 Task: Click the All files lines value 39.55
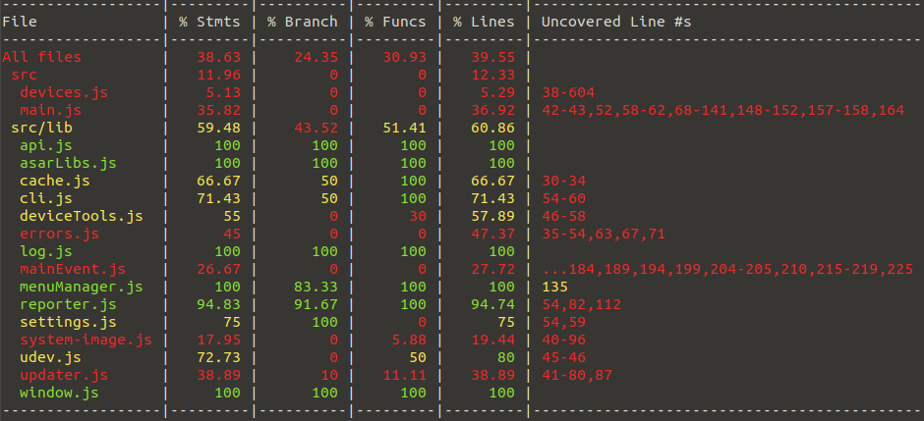(492, 57)
